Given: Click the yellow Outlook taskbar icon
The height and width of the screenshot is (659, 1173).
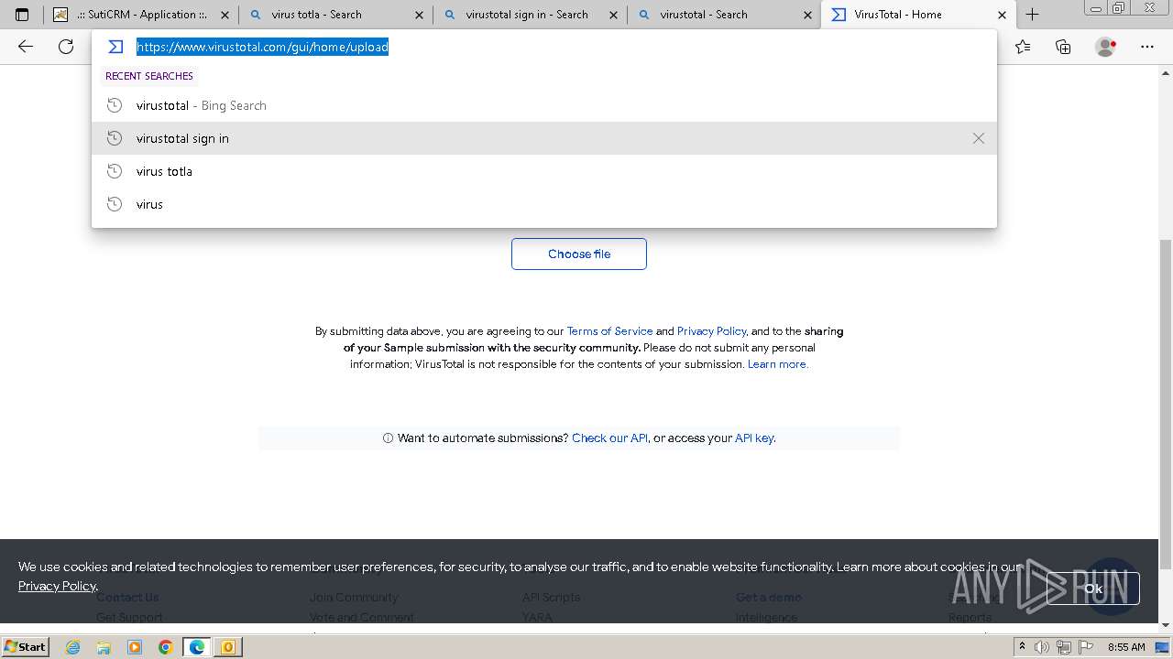Looking at the screenshot, I should pos(228,647).
